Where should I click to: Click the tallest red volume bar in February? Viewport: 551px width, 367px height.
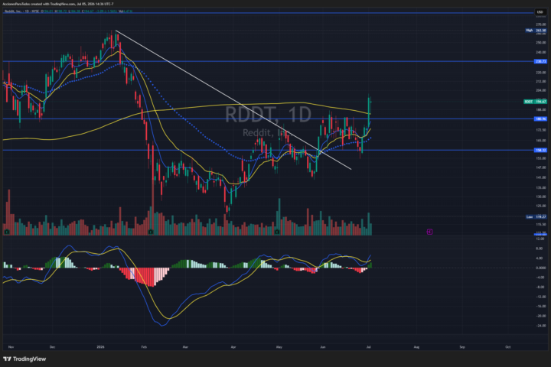pos(153,206)
